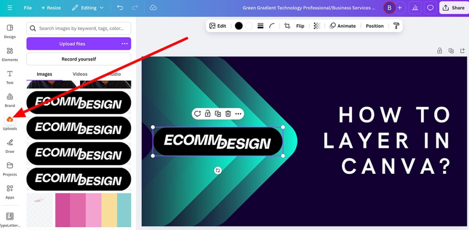Open the Draw sidebar panel
The width and height of the screenshot is (469, 230).
pyautogui.click(x=10, y=146)
